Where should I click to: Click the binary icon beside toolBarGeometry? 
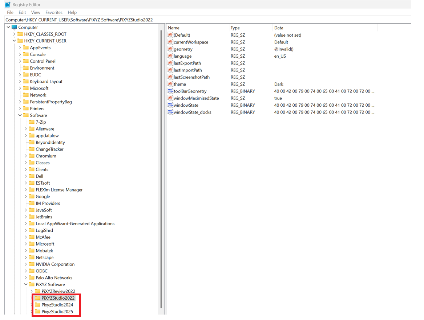coord(170,91)
